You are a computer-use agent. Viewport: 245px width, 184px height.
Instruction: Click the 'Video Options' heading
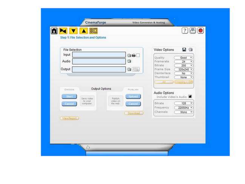164,49
